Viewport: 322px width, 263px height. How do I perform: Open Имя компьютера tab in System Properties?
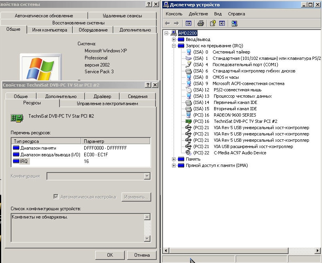tap(50, 30)
